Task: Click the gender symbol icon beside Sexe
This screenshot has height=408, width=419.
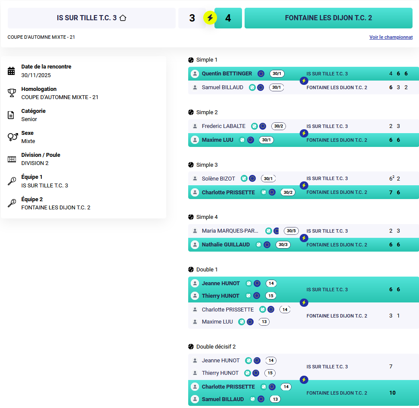Action: point(12,137)
